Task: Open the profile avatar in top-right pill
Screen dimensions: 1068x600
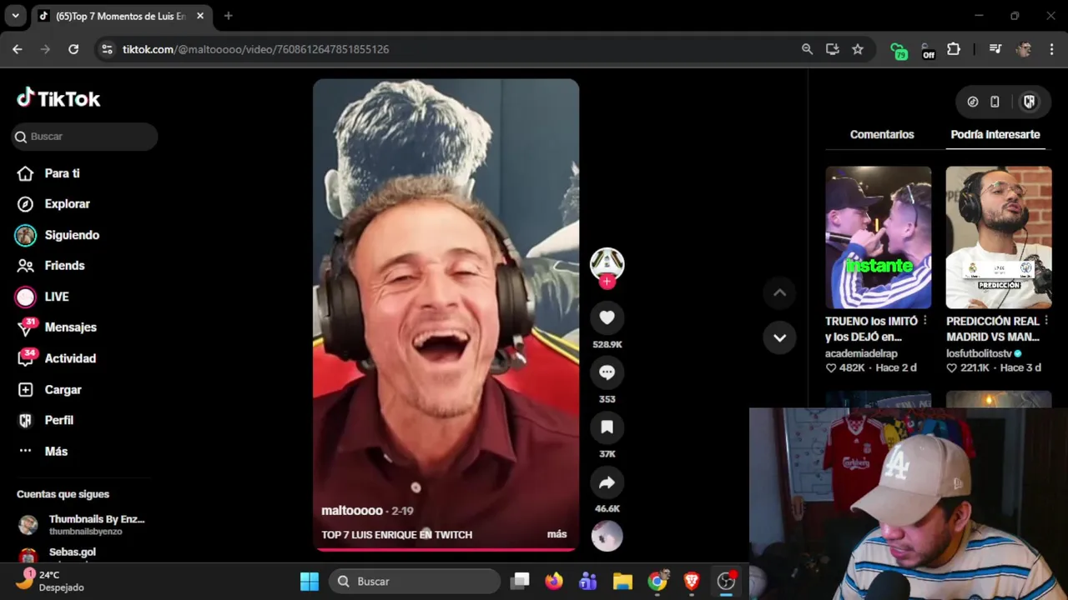Action: 1029,102
